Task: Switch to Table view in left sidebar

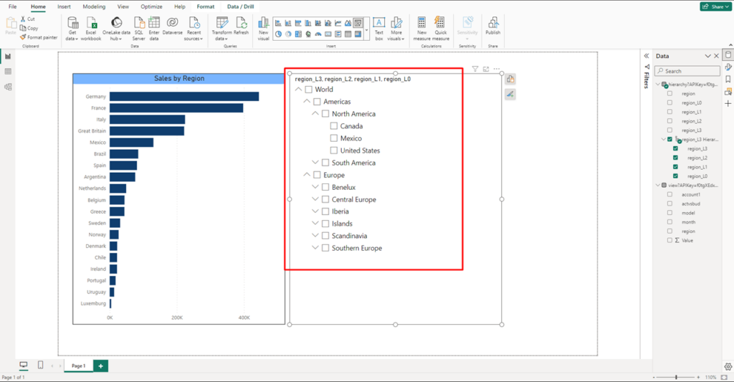Action: [x=8, y=72]
